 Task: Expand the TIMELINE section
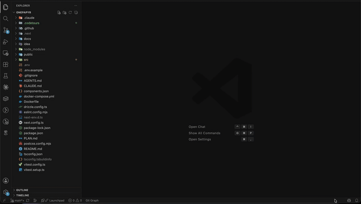46,195
